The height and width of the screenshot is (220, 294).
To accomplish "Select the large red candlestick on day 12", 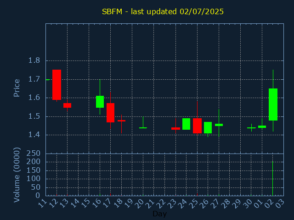I will pyautogui.click(x=57, y=85).
